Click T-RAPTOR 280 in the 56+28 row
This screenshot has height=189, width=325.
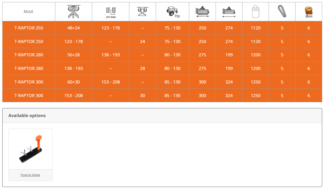click(x=29, y=55)
